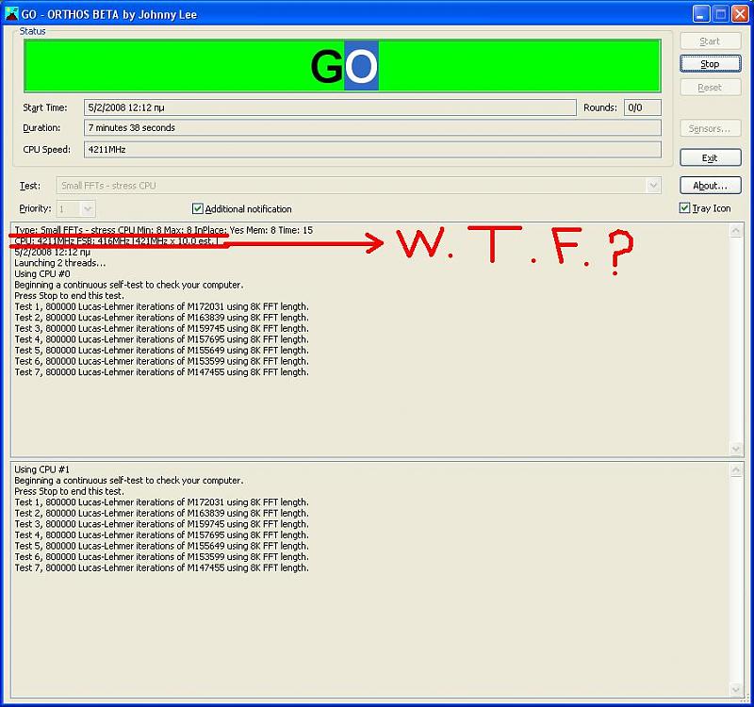Click scroll-up arrow in CPU #0 log
This screenshot has width=754, height=707.
(x=736, y=231)
